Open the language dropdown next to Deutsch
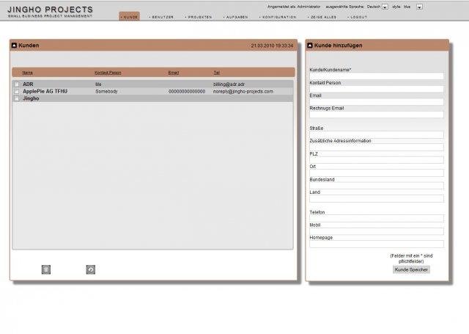 pos(385,7)
